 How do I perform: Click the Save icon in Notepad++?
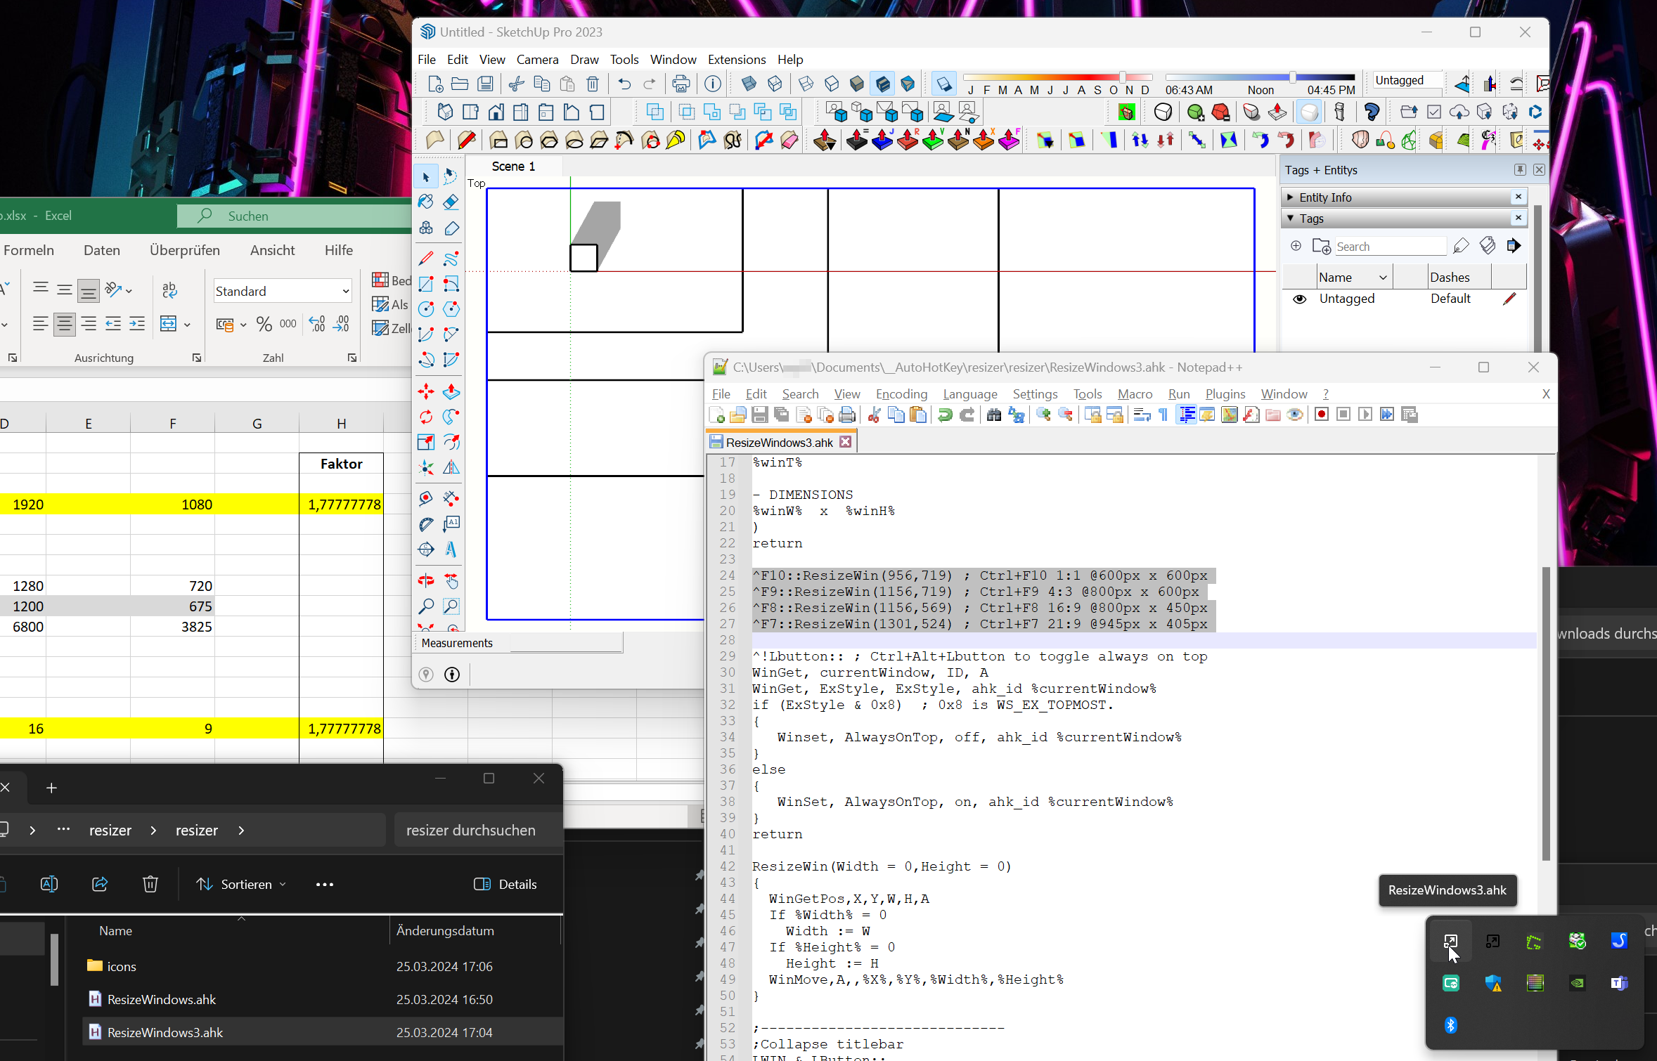pos(759,415)
